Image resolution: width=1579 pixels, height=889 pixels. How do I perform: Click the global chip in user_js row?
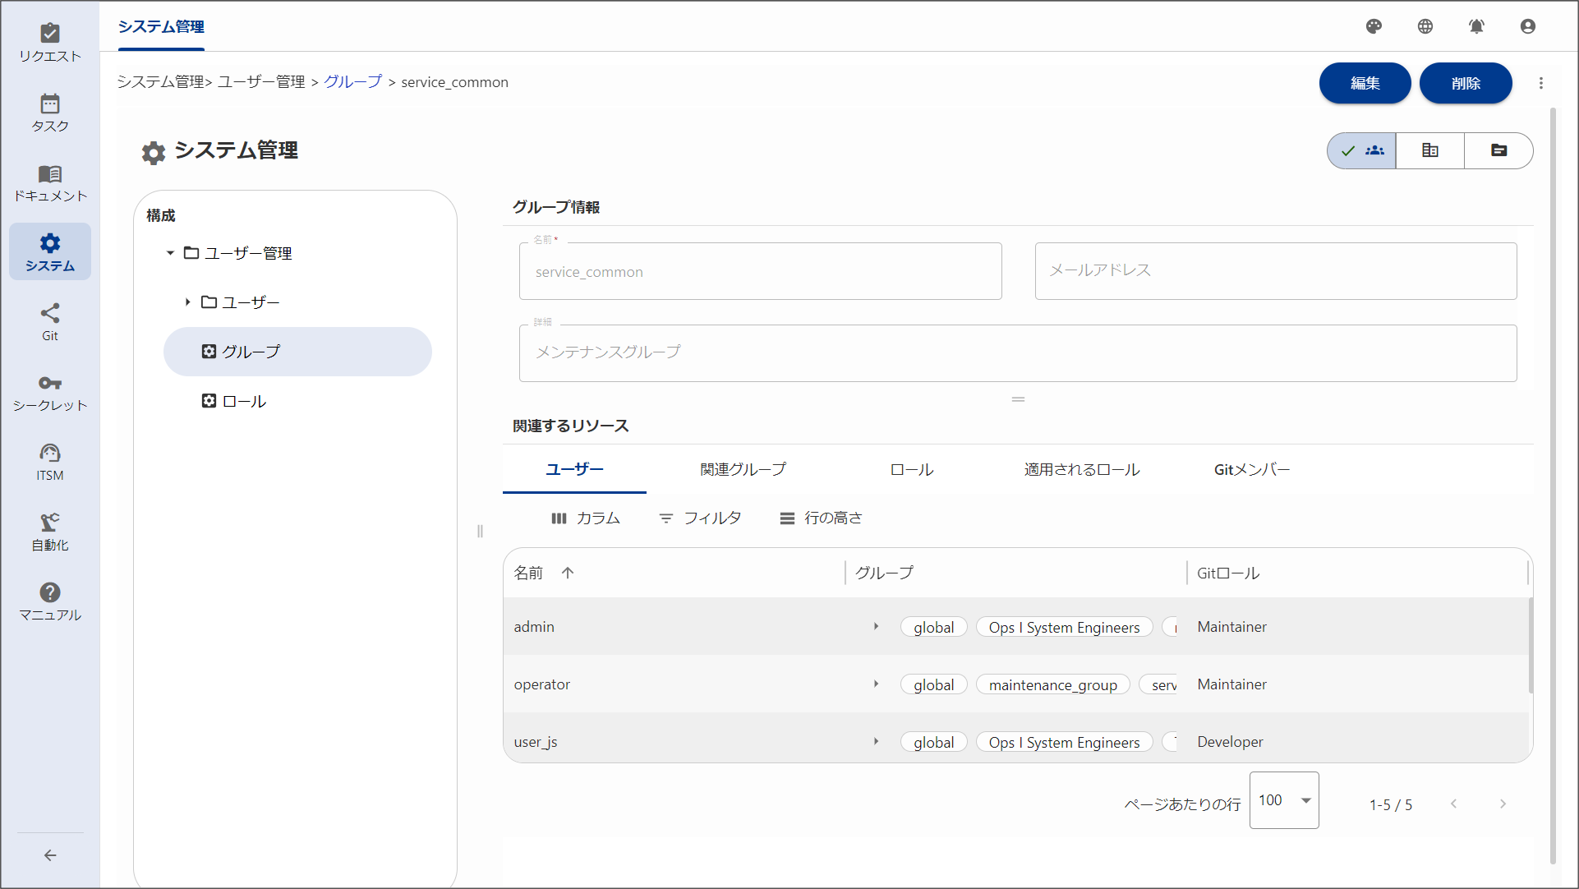[933, 742]
